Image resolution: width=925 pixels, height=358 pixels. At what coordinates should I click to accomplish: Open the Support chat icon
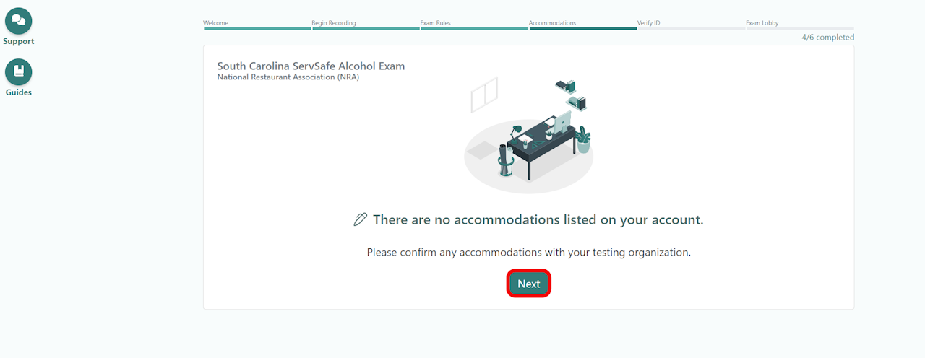[18, 21]
